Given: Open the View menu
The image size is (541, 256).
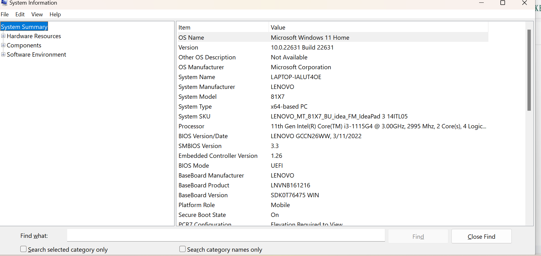Looking at the screenshot, I should pyautogui.click(x=37, y=14).
